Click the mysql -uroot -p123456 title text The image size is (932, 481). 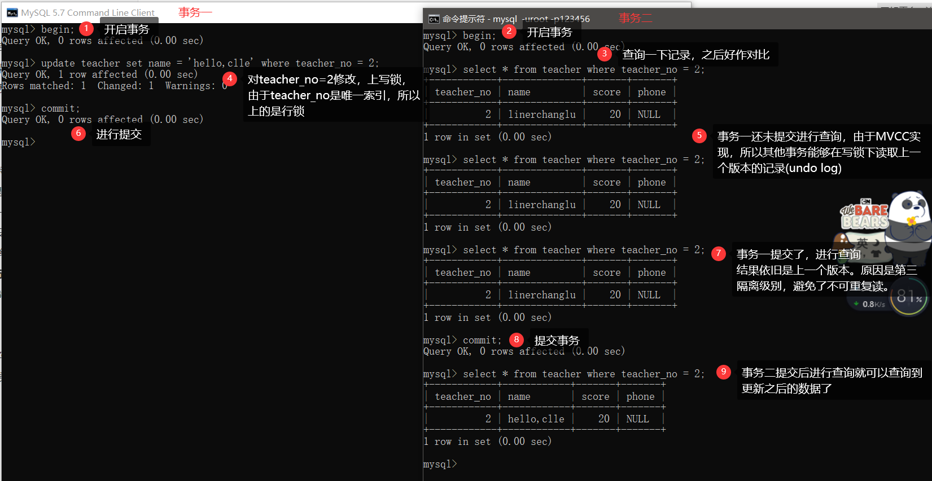pos(516,19)
